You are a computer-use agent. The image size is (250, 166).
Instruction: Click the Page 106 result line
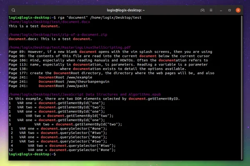108,60
